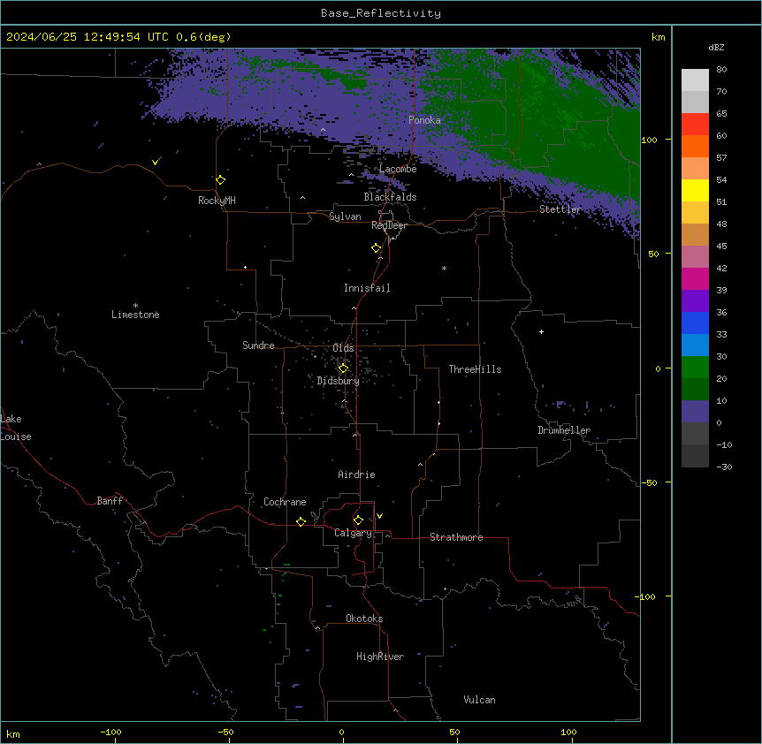Click the Limestone label on map
Image resolution: width=762 pixels, height=744 pixels.
(135, 315)
